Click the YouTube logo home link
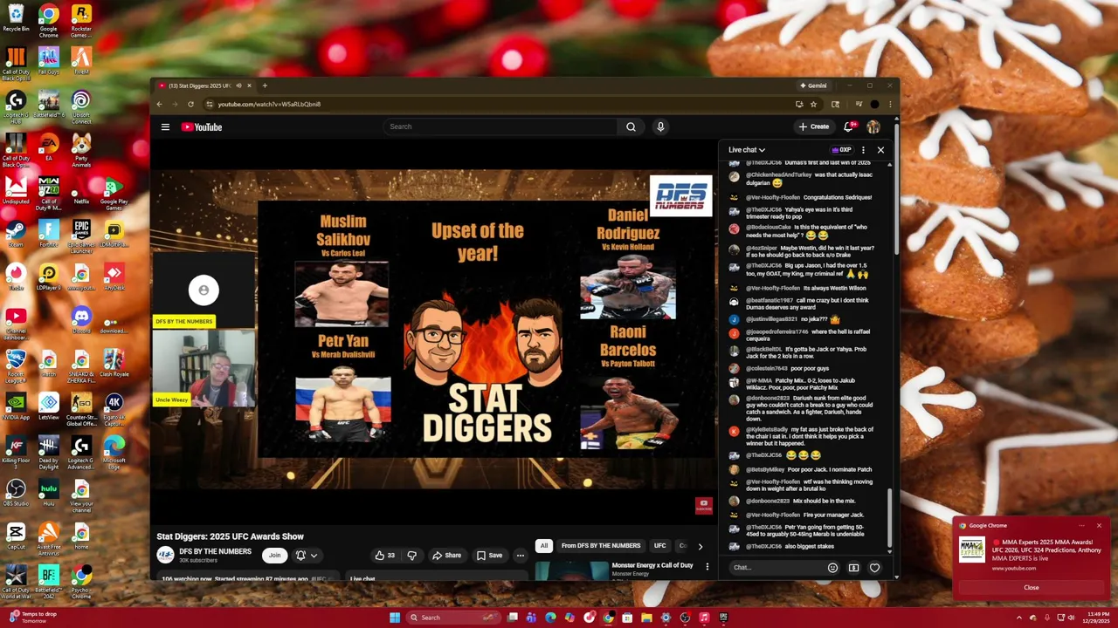The width and height of the screenshot is (1118, 628). point(202,126)
